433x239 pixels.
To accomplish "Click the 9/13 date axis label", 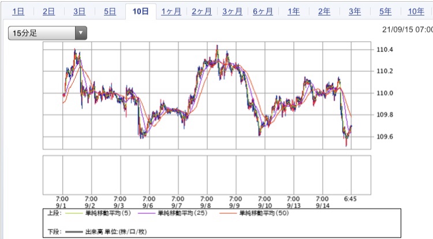I will 293,206.
